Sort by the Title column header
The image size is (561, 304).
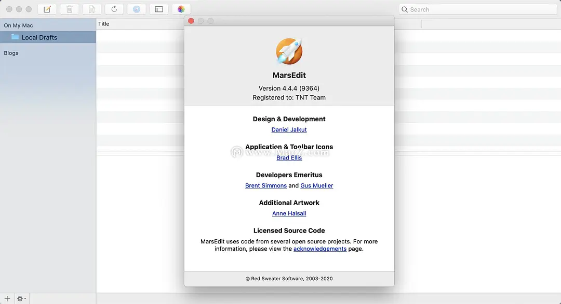coord(104,24)
